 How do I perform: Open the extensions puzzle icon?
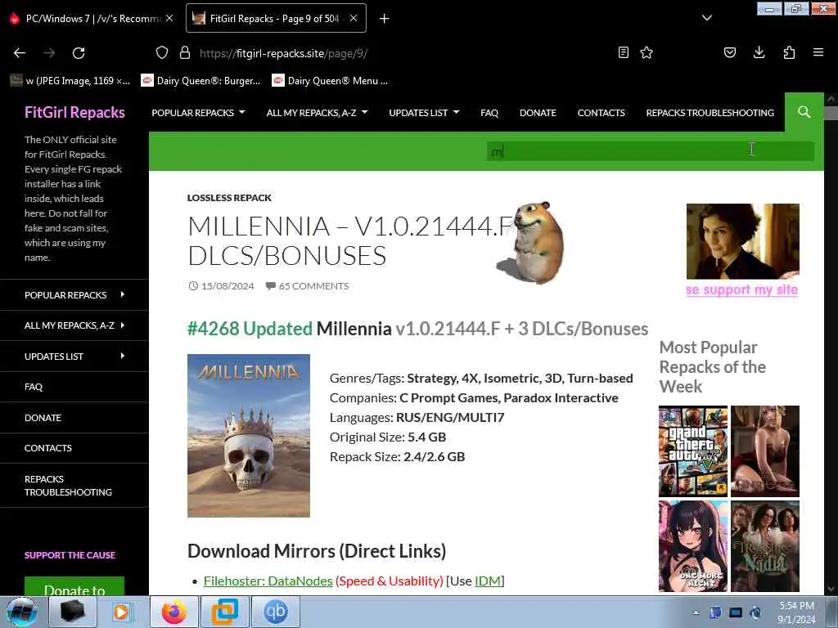tap(789, 52)
